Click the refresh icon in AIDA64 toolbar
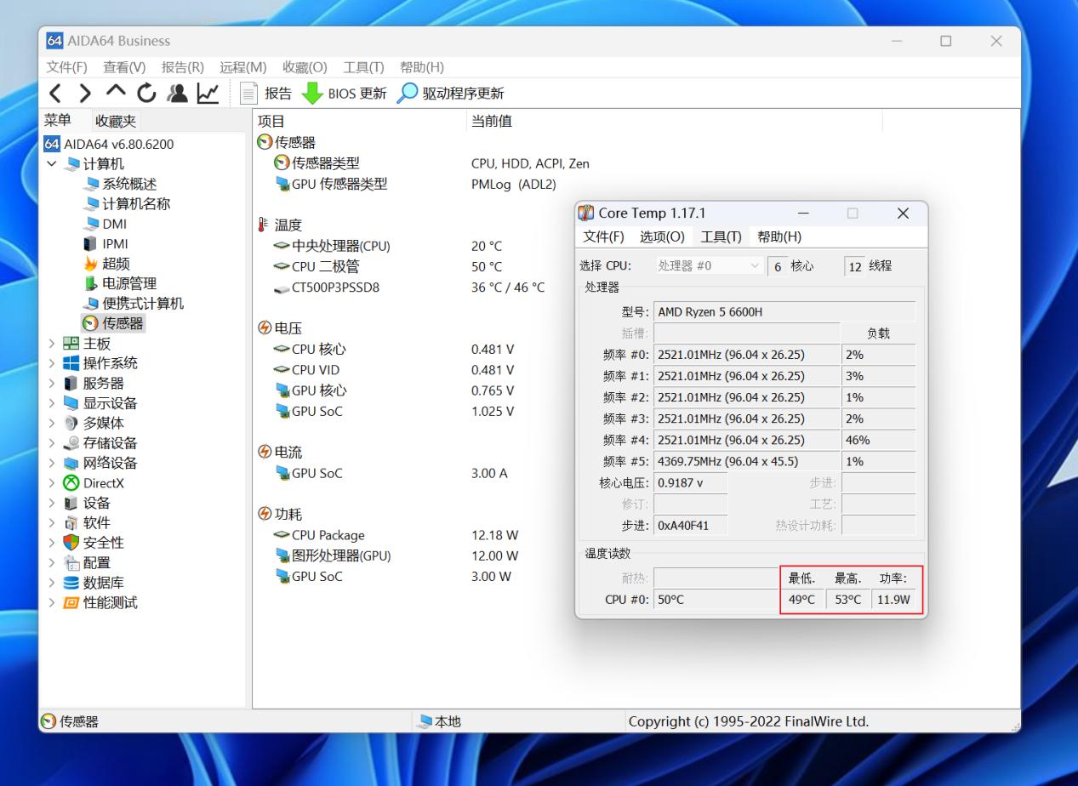1078x786 pixels. click(145, 93)
